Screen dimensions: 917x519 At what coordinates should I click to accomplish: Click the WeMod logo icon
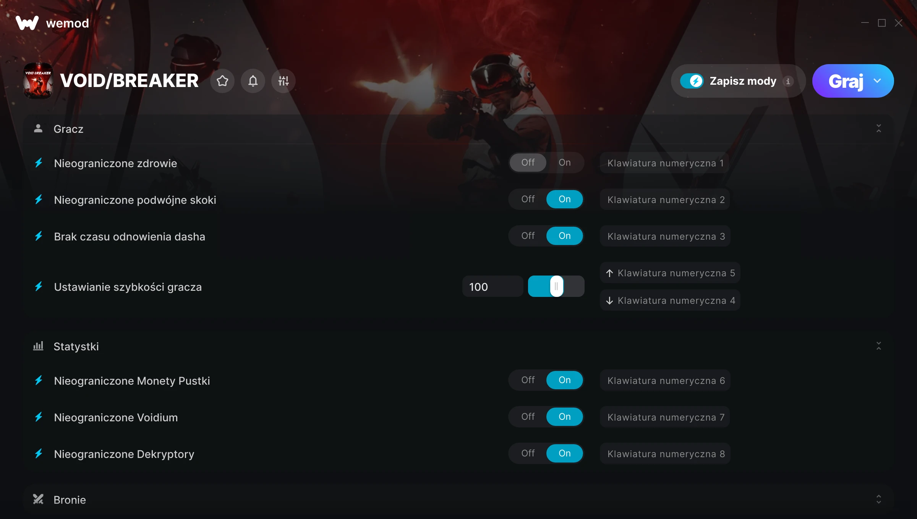pos(27,23)
